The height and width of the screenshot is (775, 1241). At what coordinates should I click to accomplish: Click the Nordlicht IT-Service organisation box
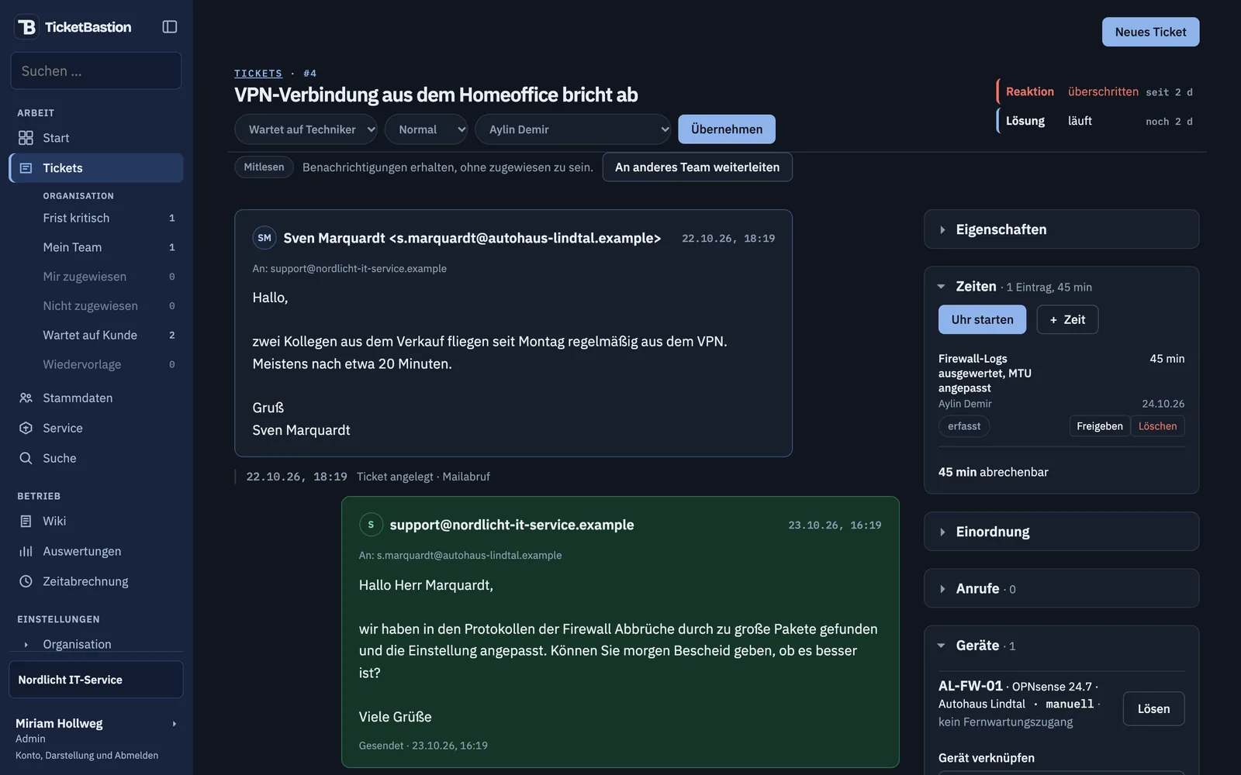click(x=96, y=680)
